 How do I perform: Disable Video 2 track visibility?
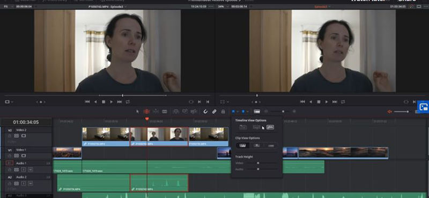24,136
